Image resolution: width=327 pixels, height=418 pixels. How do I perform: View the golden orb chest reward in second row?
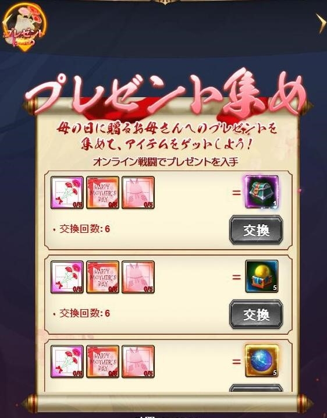point(261,277)
